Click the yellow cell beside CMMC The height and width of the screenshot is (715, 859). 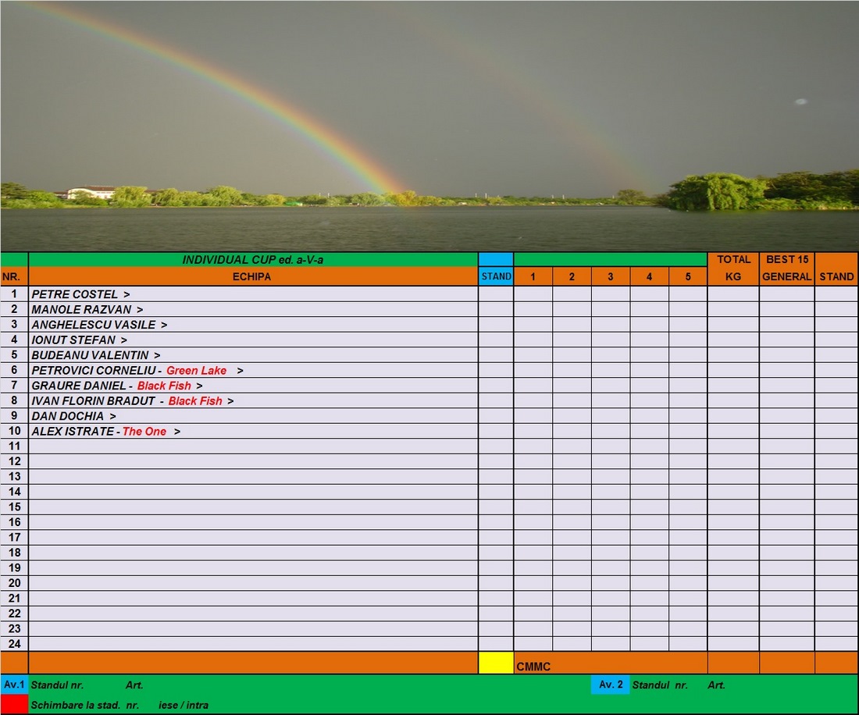point(496,663)
